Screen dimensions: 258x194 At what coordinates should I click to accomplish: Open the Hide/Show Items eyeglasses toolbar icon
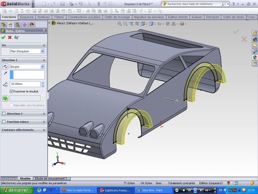[x=159, y=24]
